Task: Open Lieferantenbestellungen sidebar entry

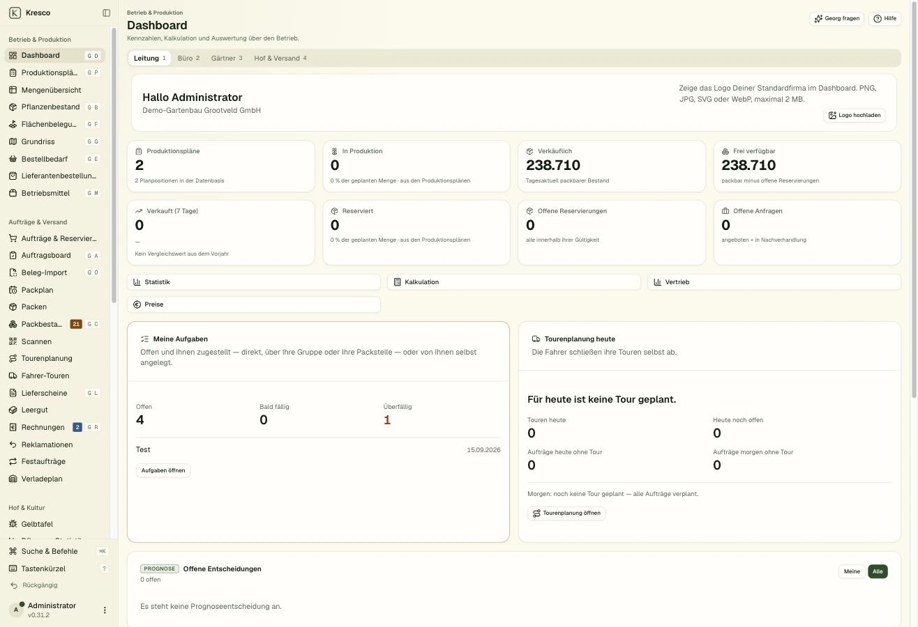Action: pyautogui.click(x=54, y=176)
